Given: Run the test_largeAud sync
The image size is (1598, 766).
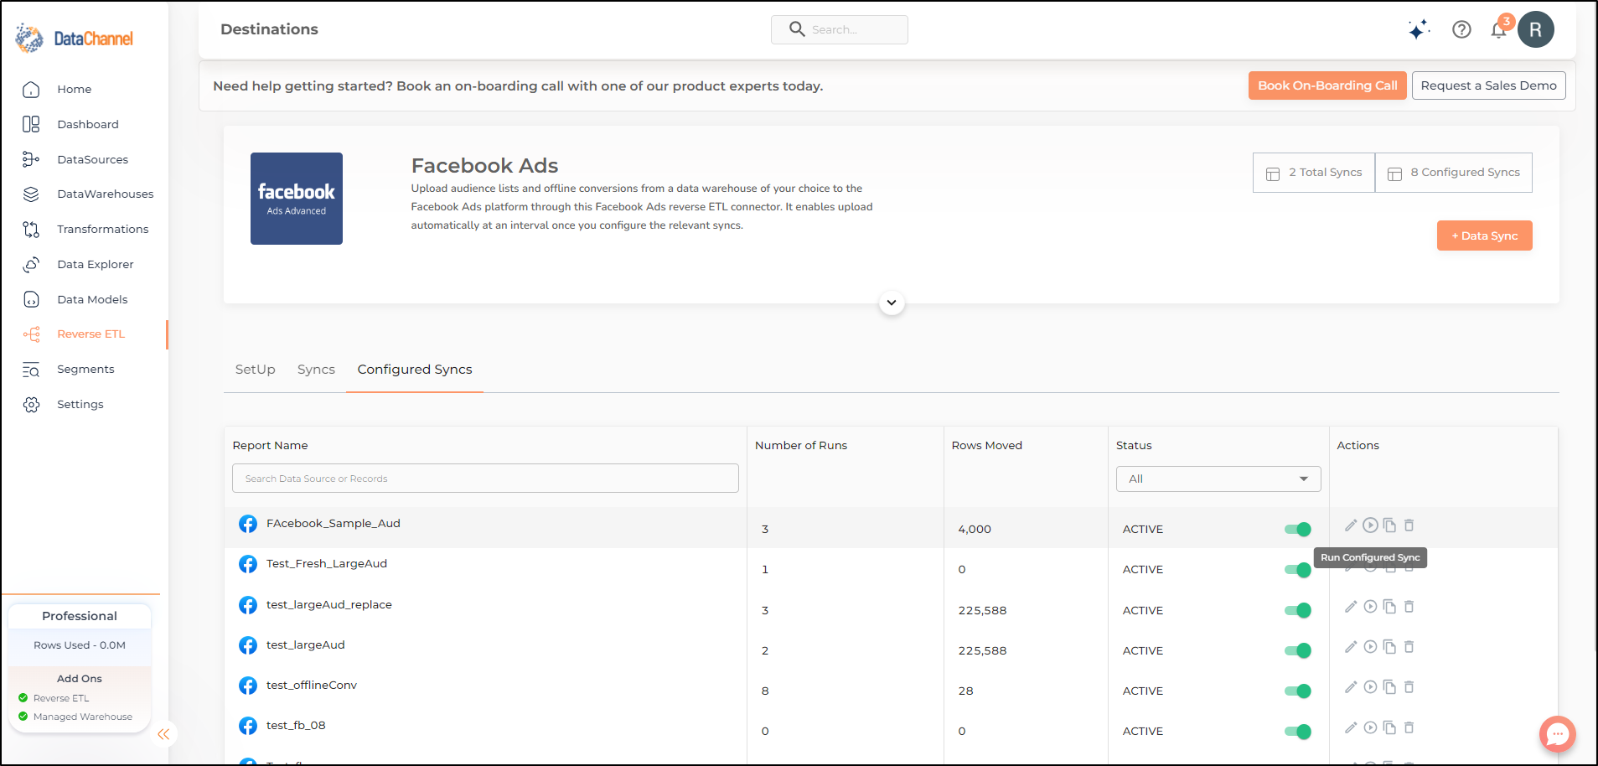Looking at the screenshot, I should [x=1370, y=647].
